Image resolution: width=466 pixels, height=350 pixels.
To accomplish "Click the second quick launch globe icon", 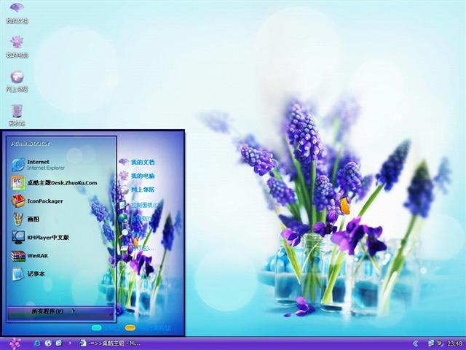I will click(48, 343).
